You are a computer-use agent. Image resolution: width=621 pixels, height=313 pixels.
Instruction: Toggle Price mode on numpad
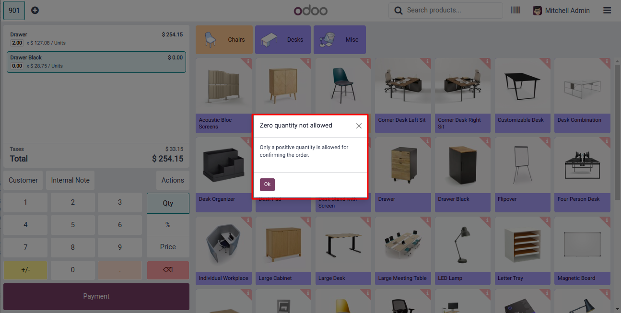point(168,247)
